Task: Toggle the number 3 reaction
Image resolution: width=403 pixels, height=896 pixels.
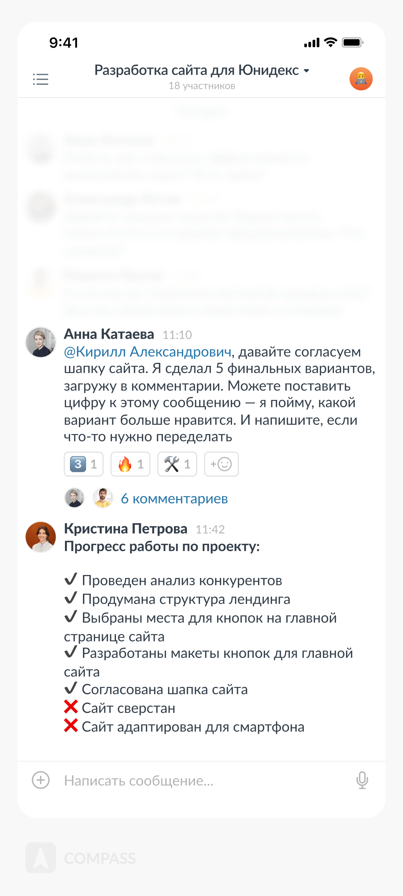Action: point(84,464)
